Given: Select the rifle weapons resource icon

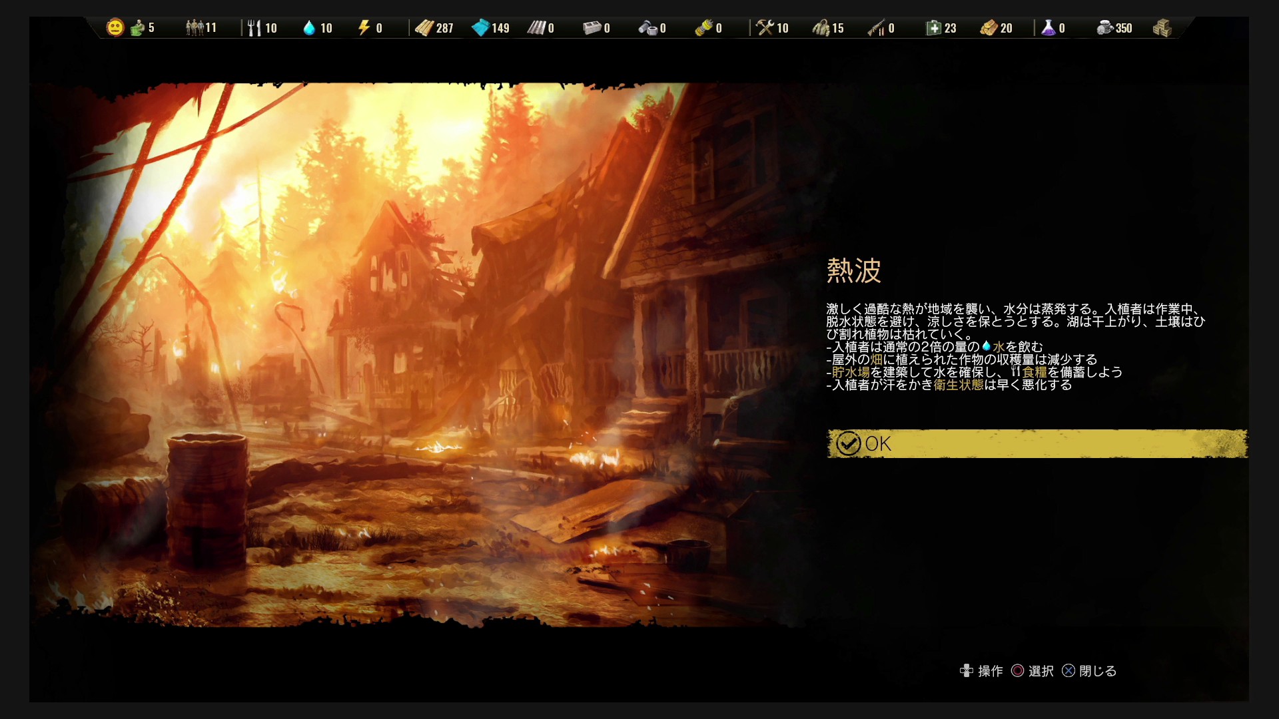Looking at the screenshot, I should (x=876, y=28).
